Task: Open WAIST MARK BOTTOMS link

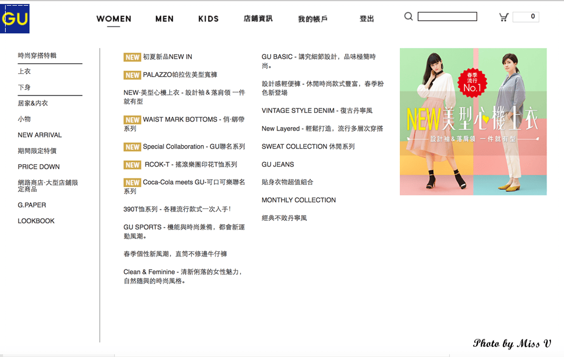Action: (184, 124)
